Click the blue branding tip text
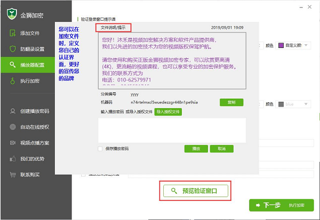The width and height of the screenshot is (320, 220). click(69, 54)
